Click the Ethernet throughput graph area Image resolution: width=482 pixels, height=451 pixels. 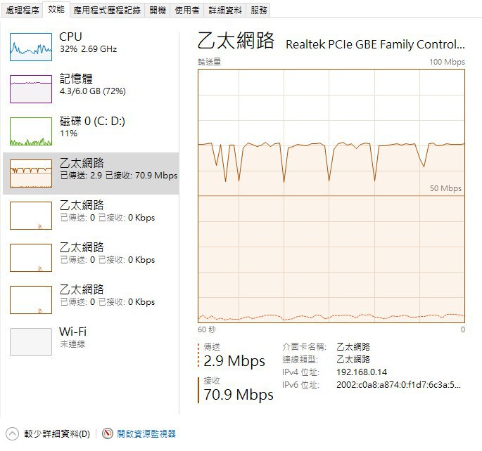[331, 196]
